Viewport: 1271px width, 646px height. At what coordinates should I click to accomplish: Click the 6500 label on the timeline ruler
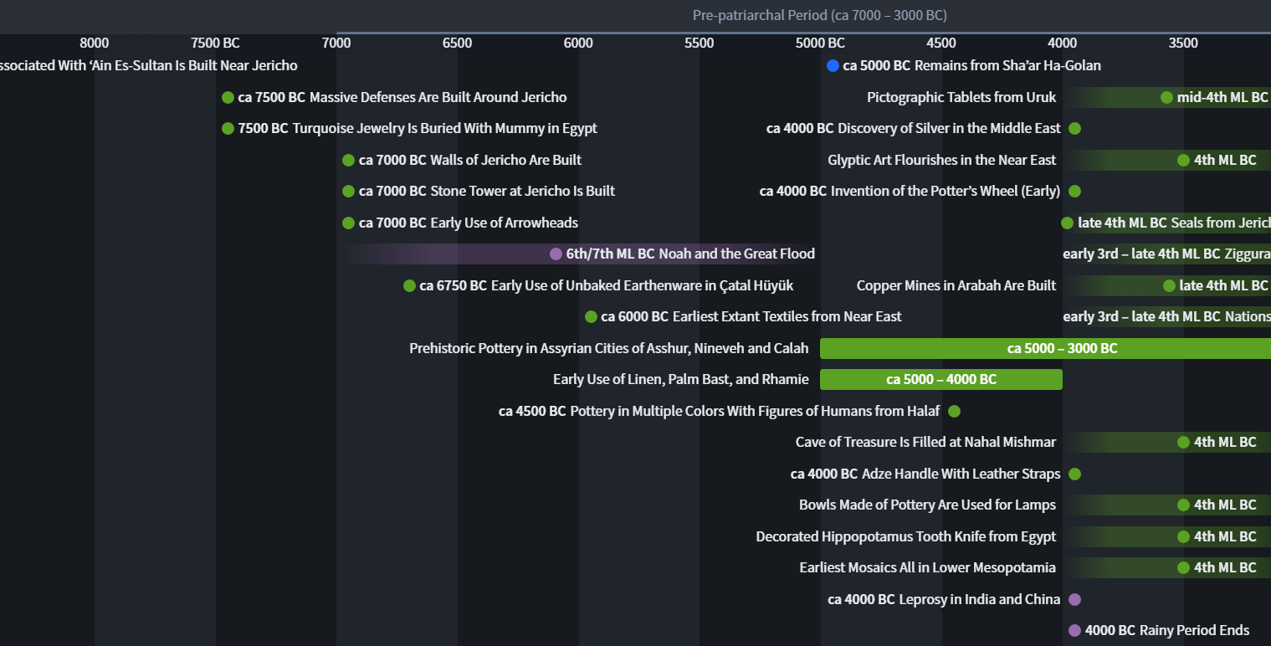point(457,43)
